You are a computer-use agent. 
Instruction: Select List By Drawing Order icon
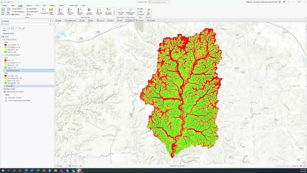coord(4,28)
